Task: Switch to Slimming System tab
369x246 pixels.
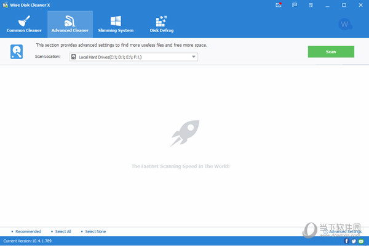Action: tap(116, 24)
